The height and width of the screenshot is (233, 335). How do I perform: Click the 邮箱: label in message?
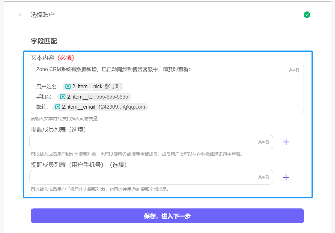pyautogui.click(x=42, y=107)
